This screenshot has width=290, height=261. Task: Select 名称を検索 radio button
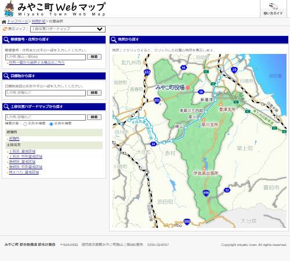(25, 124)
